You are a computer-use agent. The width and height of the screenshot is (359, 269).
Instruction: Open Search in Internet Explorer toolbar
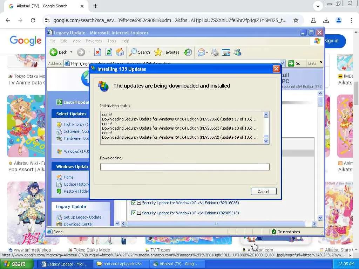[139, 53]
